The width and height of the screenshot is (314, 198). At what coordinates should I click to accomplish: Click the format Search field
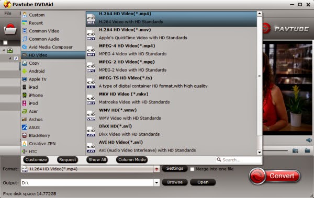coord(239,159)
